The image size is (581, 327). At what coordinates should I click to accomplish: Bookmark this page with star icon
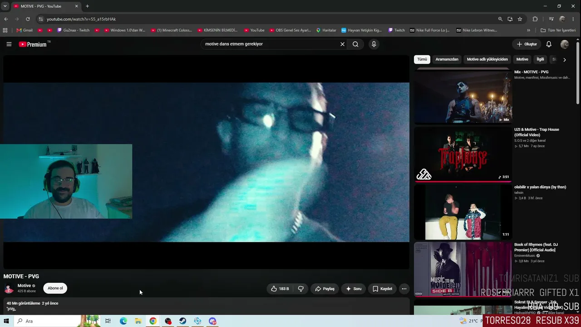pos(520,19)
